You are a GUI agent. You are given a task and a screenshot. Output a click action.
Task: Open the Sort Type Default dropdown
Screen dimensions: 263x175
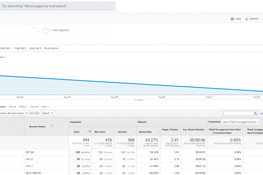(47, 113)
